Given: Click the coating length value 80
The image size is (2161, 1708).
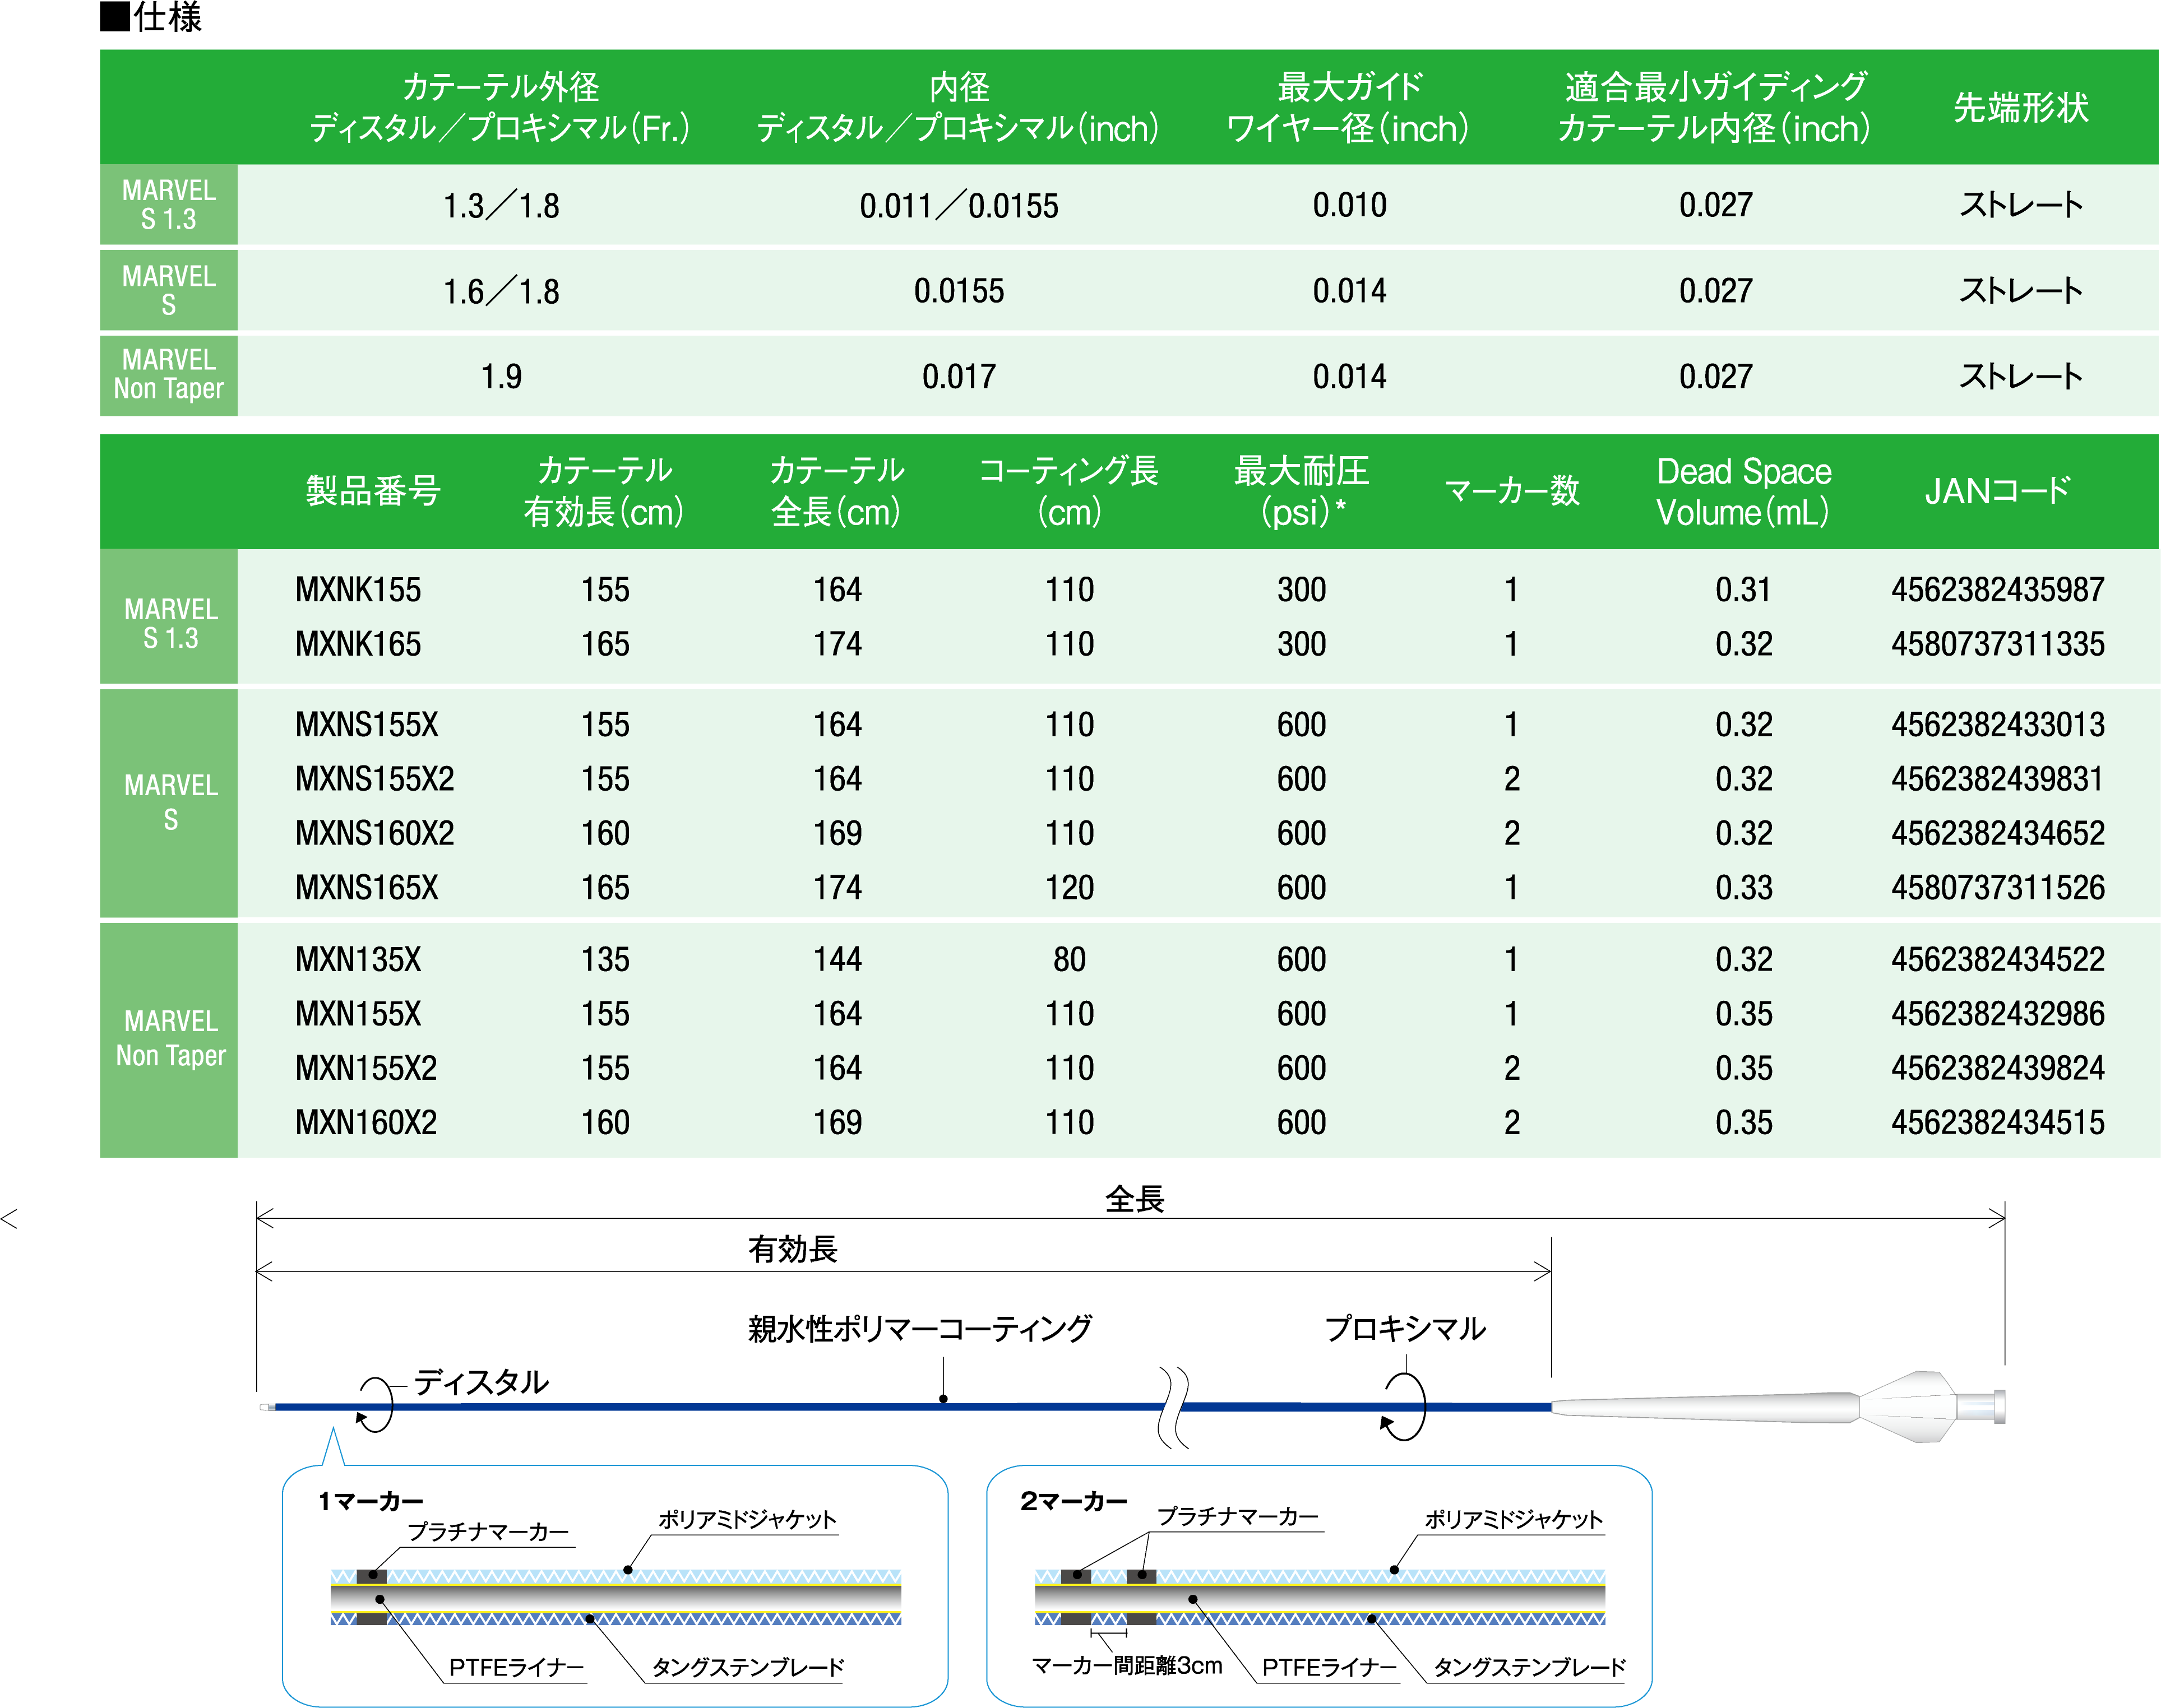Looking at the screenshot, I should click(1068, 959).
